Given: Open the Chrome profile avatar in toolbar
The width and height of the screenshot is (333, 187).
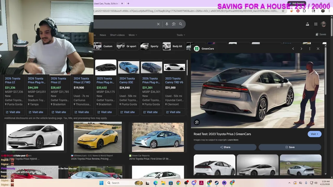Looking at the screenshot, I should tap(323, 11).
